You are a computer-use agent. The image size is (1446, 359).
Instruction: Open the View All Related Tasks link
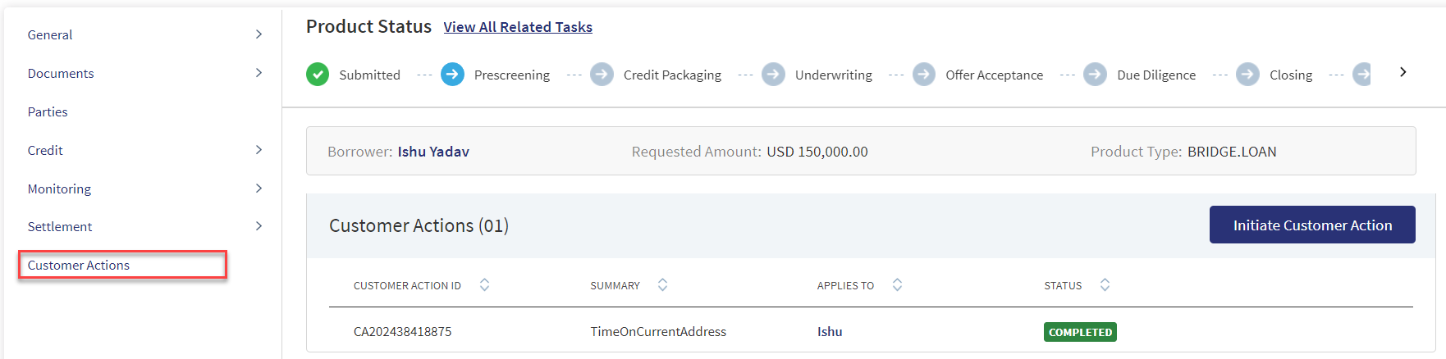518,27
